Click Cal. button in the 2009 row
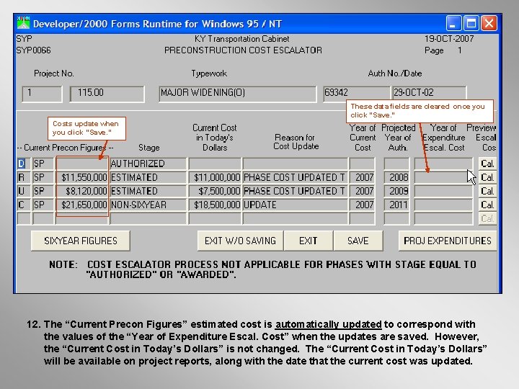The image size is (519, 389). pos(487,191)
